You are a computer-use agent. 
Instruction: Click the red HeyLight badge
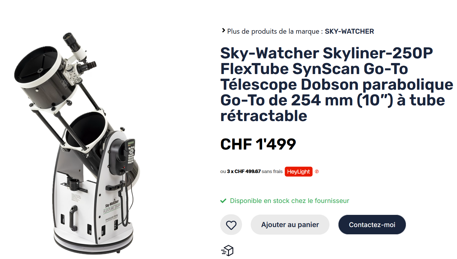(x=298, y=172)
